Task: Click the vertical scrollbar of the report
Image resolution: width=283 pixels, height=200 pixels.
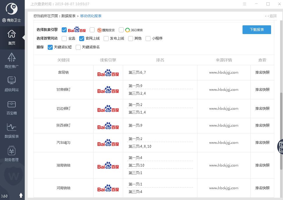Action: point(281,131)
